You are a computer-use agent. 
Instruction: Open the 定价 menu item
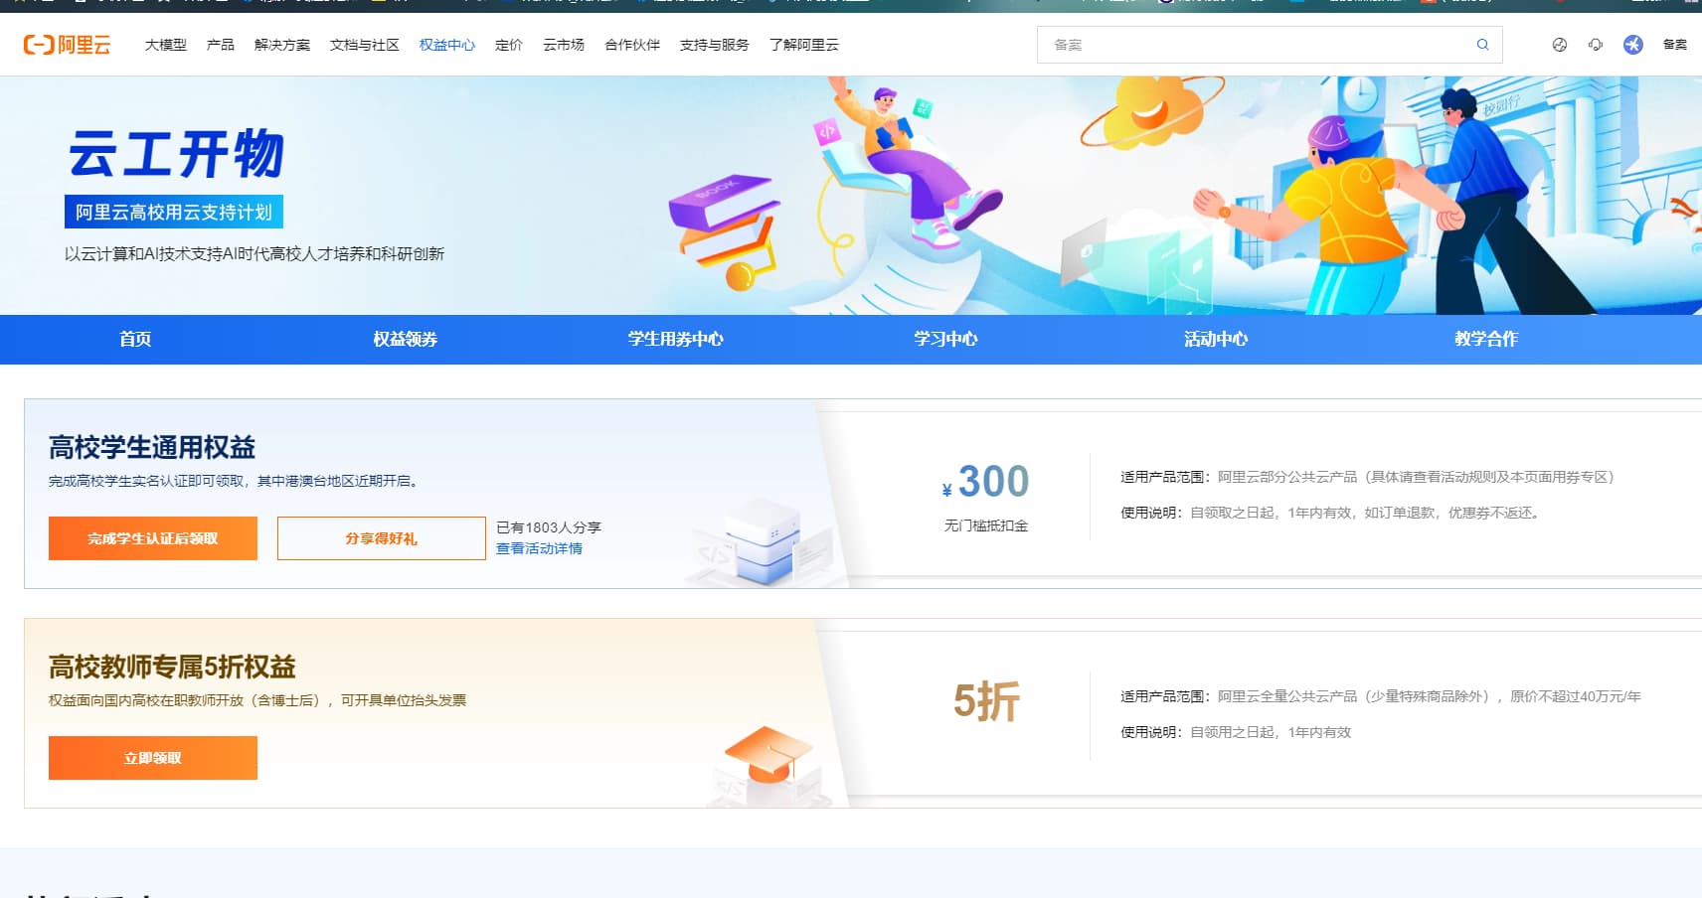click(509, 45)
